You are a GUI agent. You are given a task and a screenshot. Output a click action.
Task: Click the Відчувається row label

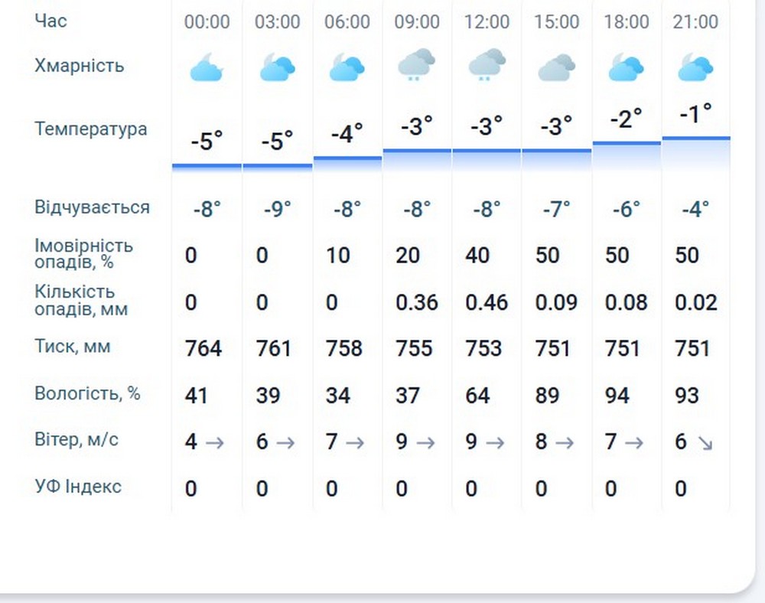[92, 207]
